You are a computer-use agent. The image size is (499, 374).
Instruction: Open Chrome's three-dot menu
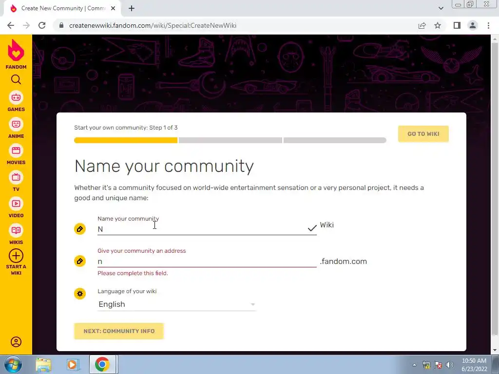pyautogui.click(x=488, y=25)
